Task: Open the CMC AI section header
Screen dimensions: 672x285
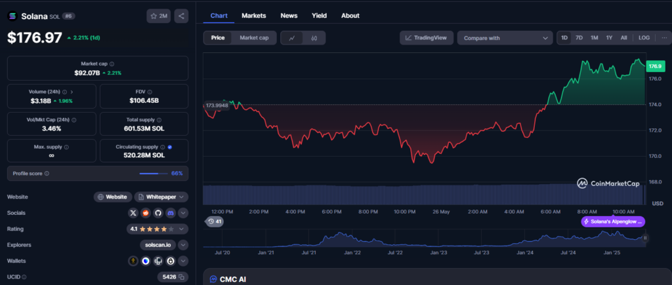Action: coord(228,279)
